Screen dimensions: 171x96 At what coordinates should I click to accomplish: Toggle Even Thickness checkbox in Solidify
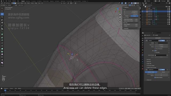pyautogui.click(x=155, y=49)
